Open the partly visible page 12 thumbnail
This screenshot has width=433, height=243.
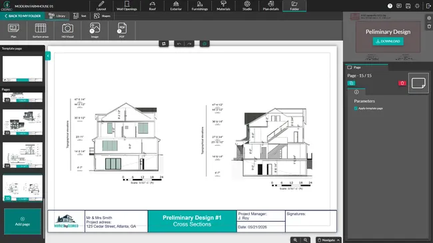click(23, 97)
